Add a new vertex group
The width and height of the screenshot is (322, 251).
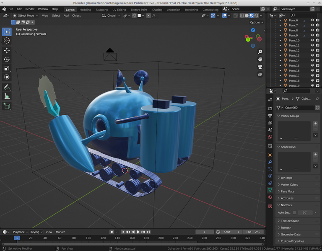click(x=315, y=123)
